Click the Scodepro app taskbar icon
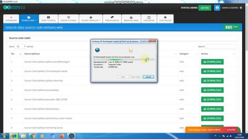The image size is (248, 139). [71, 136]
